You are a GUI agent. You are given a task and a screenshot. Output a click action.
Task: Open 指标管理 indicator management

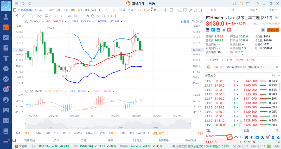pyautogui.click(x=158, y=133)
